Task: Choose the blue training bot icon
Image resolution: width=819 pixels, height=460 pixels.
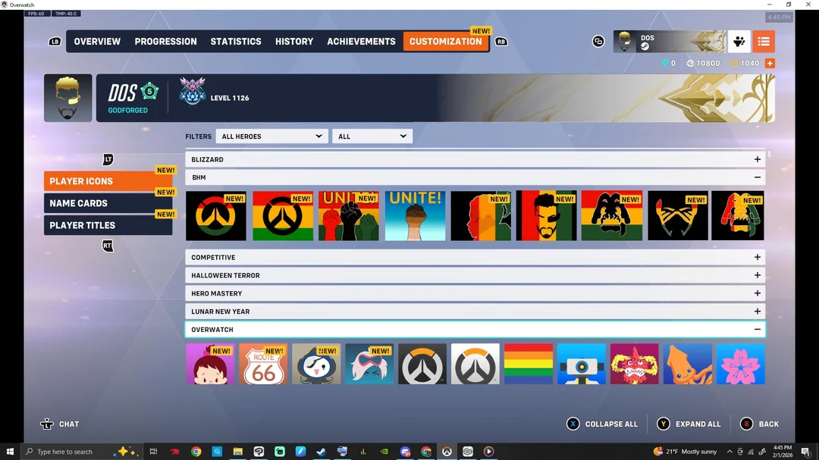Action: coord(582,364)
